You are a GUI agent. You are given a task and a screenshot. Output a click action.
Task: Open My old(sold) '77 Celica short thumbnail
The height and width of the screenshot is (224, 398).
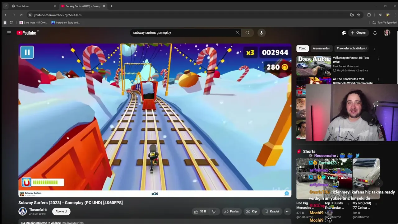point(366,179)
